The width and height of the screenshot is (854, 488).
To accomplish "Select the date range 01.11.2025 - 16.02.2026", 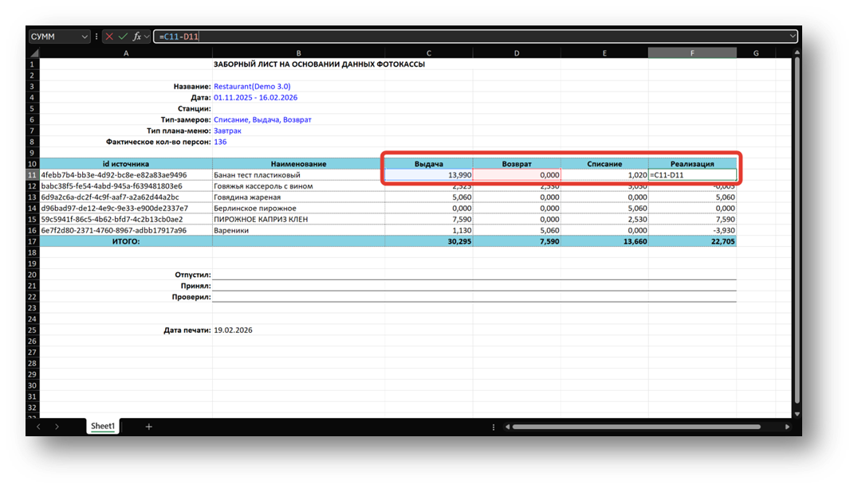I will [x=255, y=97].
